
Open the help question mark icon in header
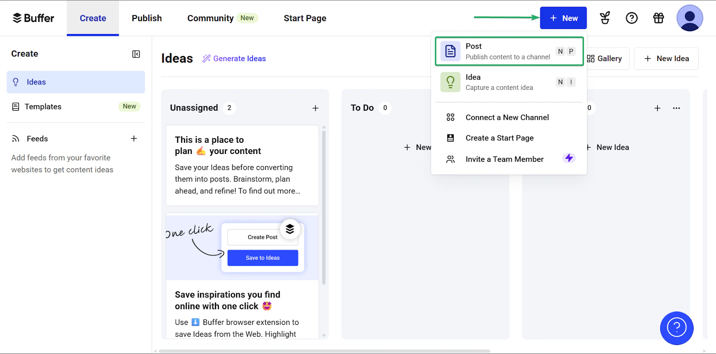click(x=631, y=18)
